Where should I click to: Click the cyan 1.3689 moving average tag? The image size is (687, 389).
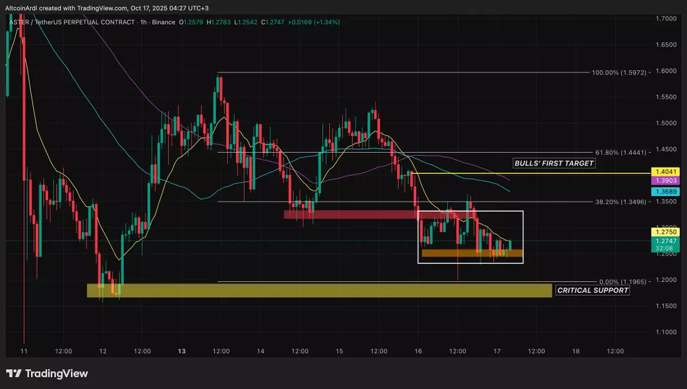click(x=665, y=192)
